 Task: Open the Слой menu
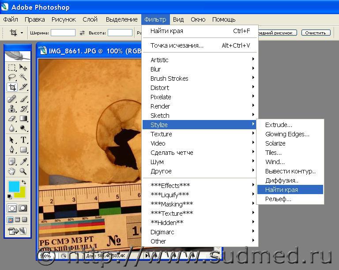pyautogui.click(x=90, y=19)
